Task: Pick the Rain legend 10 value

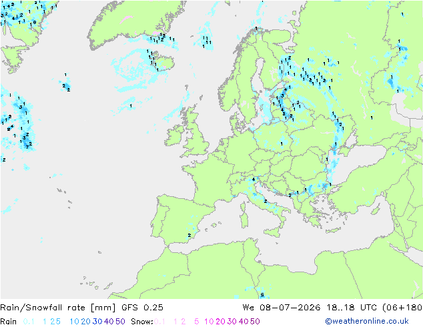Action: [74, 322]
